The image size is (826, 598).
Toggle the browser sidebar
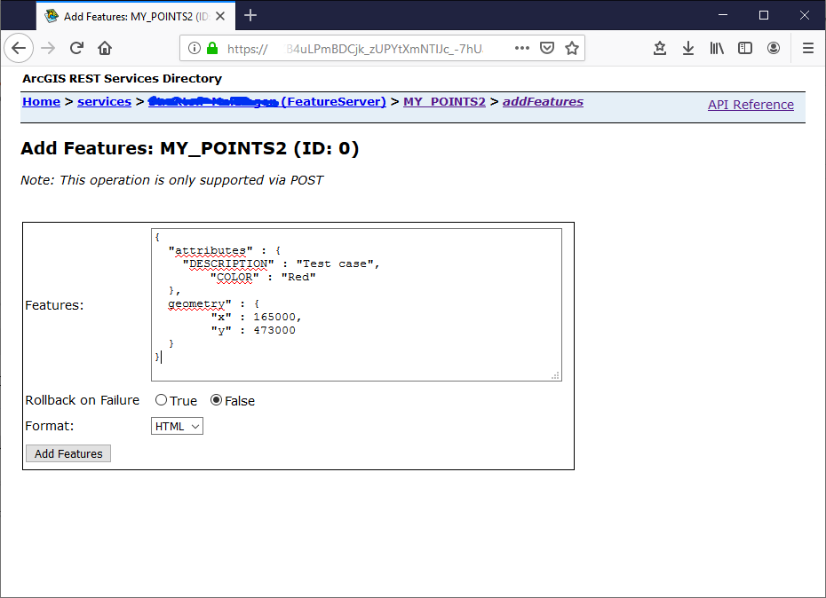click(745, 49)
